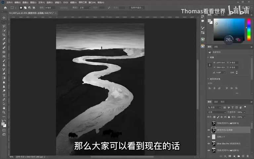Open the Comments panel icon

click(203, 21)
